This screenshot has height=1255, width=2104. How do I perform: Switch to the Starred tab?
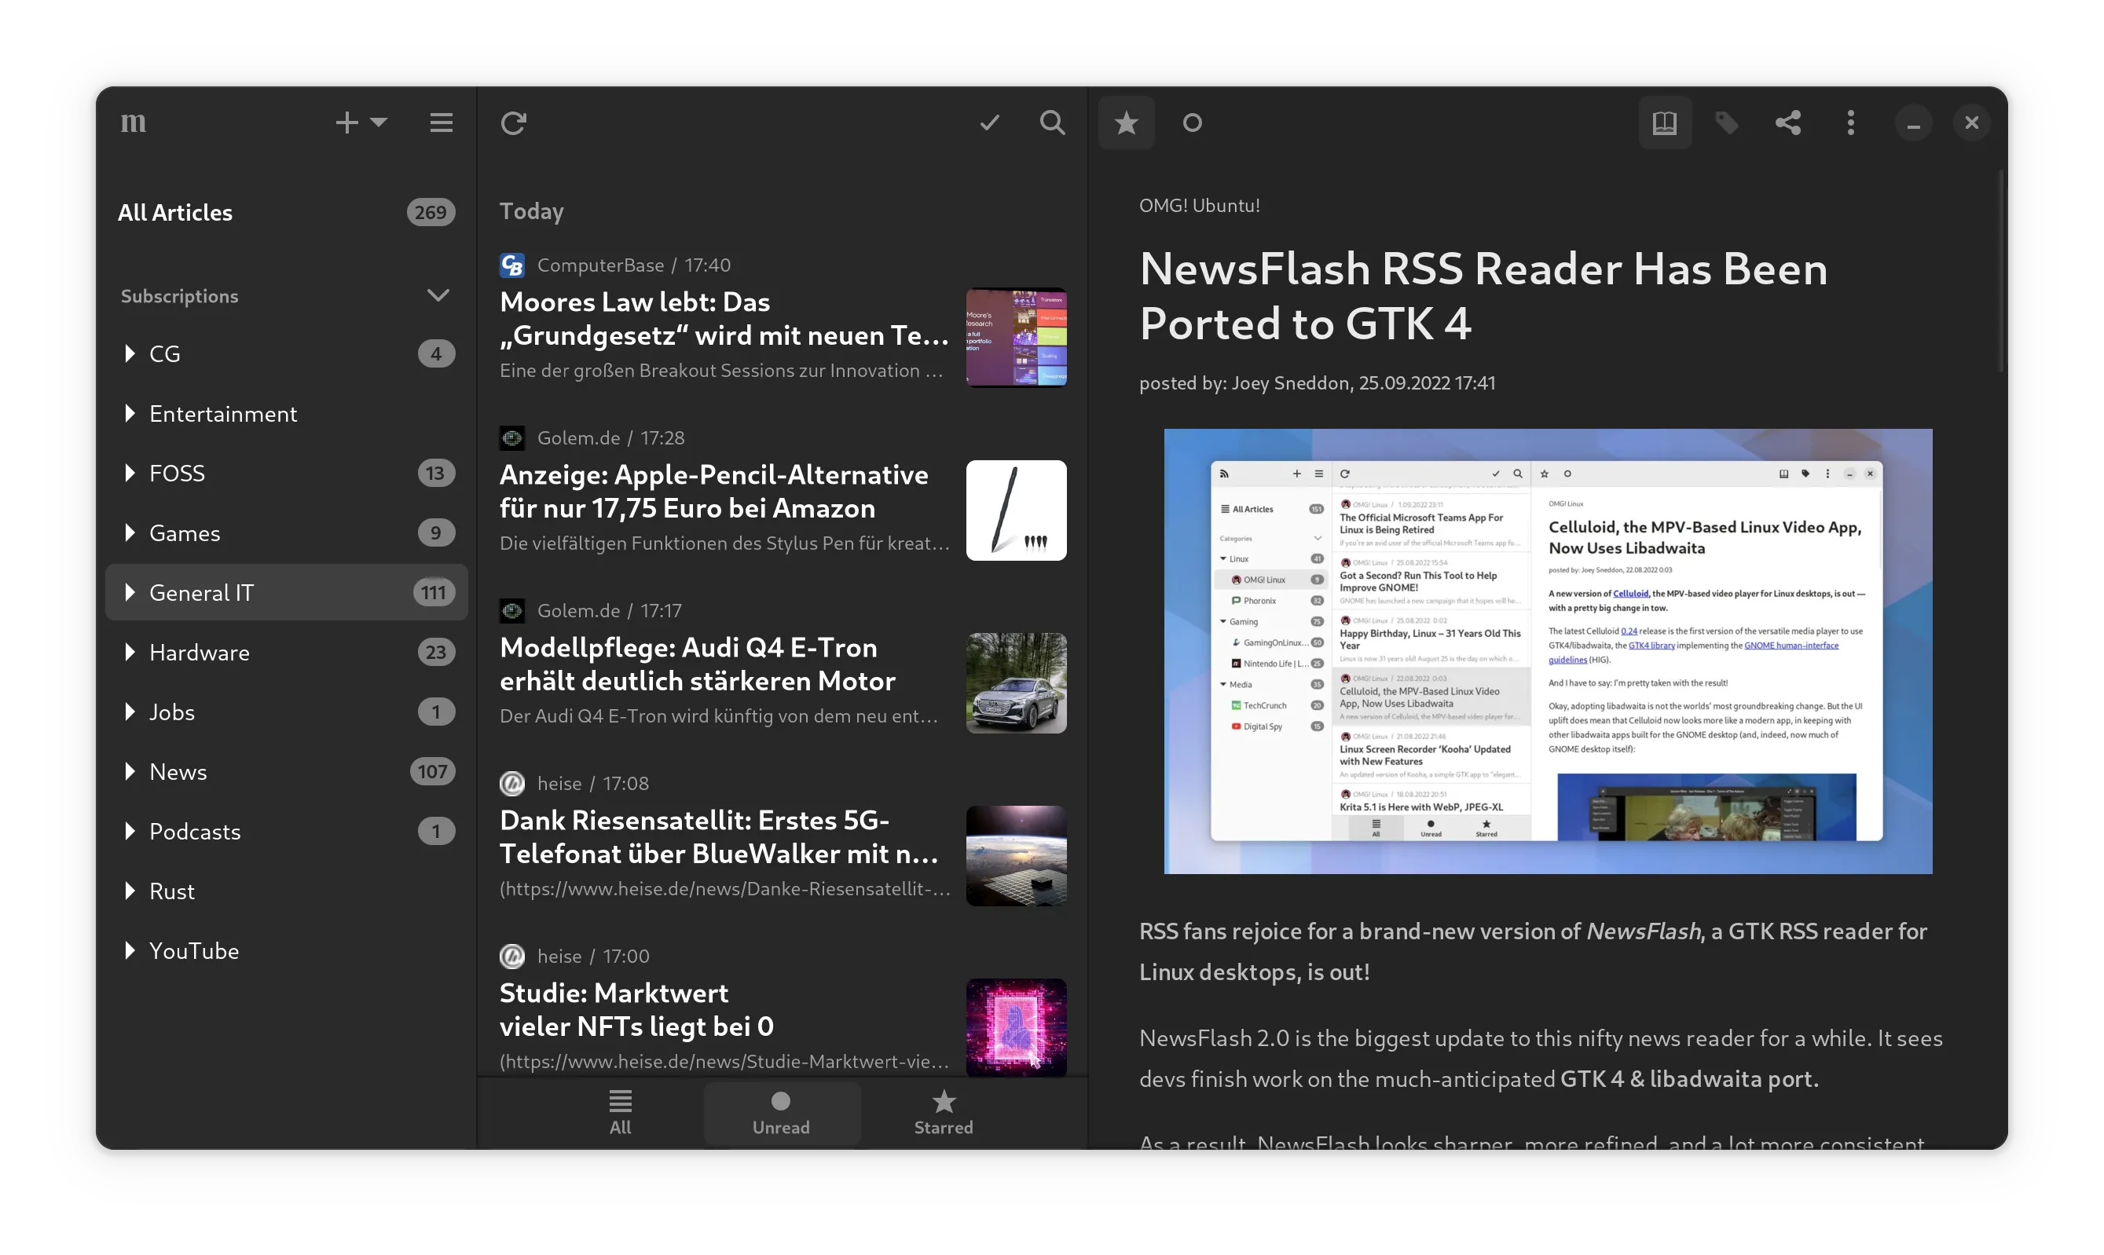944,1113
